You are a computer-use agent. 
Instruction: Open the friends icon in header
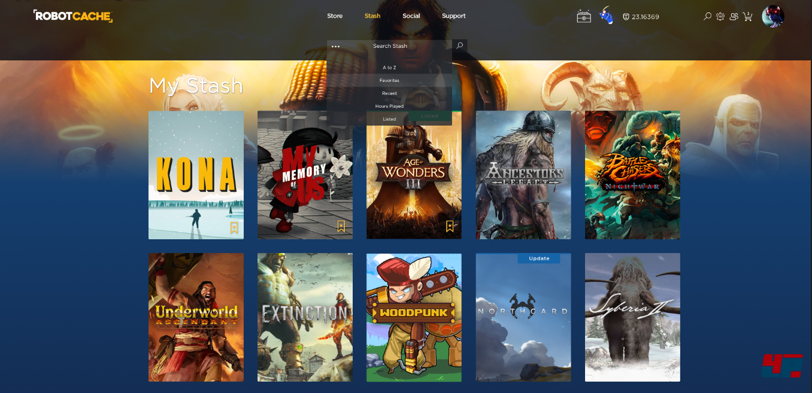click(734, 16)
